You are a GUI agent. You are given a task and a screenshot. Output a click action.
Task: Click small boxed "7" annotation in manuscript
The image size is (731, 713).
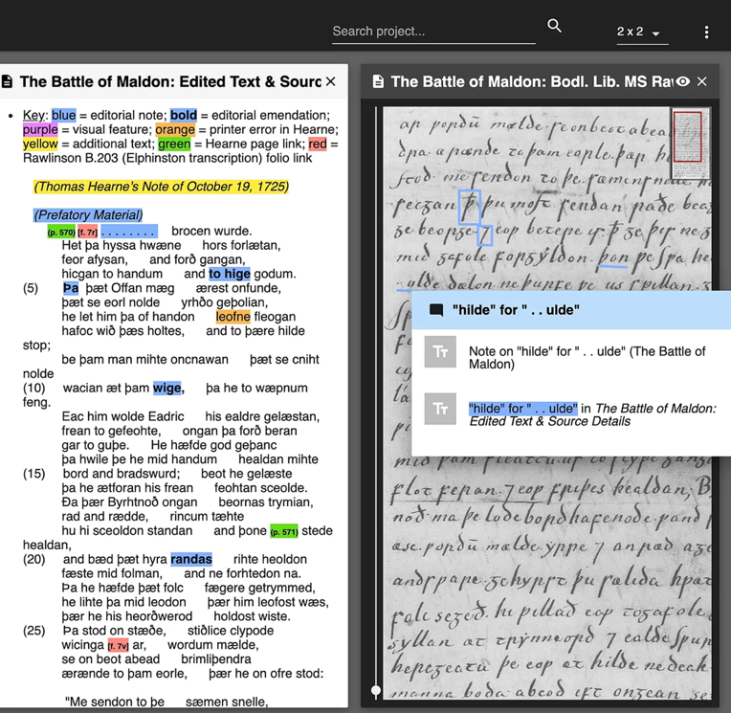coord(485,235)
